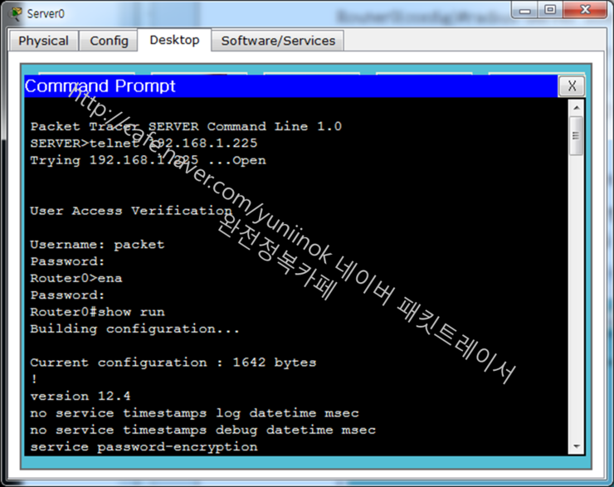Click the 'Packet Tracer SERVER Command Line 1.0' line
The height and width of the screenshot is (487, 614).
[186, 126]
